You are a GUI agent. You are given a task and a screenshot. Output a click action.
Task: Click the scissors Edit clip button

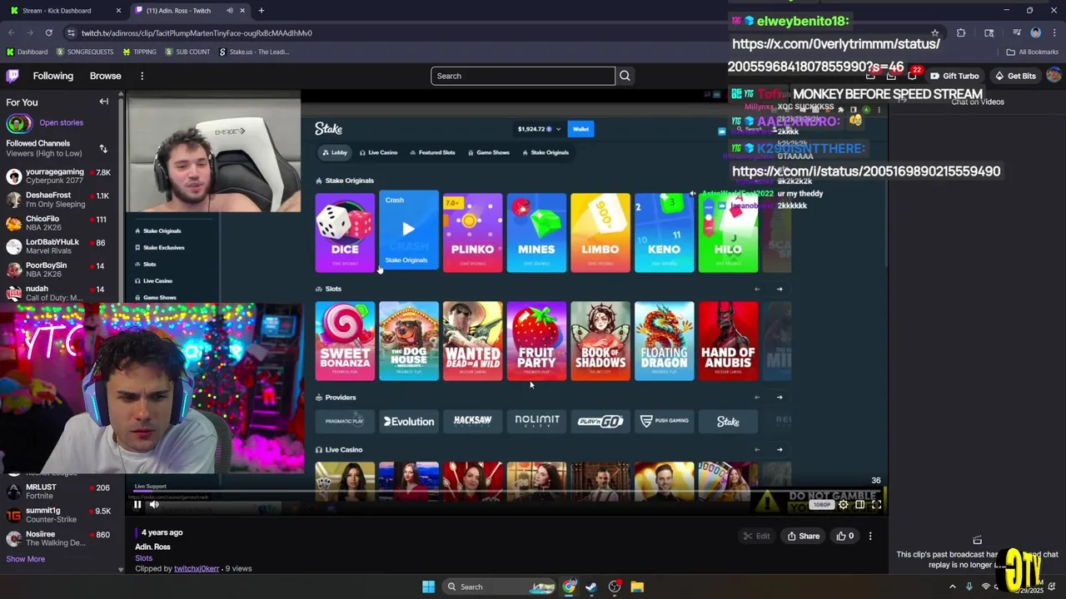click(x=756, y=536)
